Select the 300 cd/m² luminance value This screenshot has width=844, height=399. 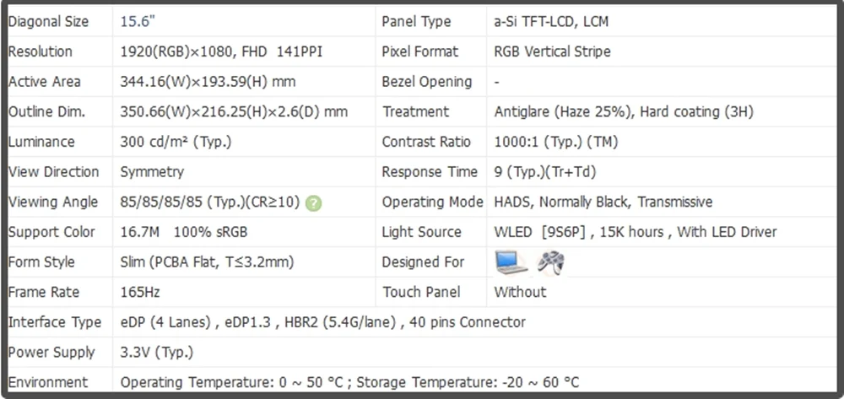(x=176, y=143)
